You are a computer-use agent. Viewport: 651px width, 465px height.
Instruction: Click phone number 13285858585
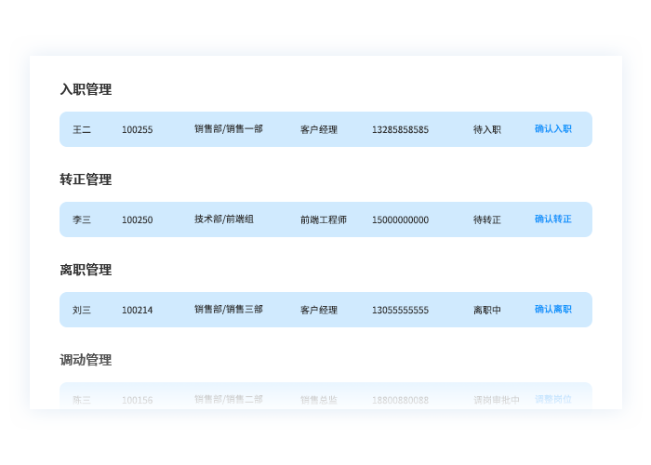pyautogui.click(x=400, y=129)
